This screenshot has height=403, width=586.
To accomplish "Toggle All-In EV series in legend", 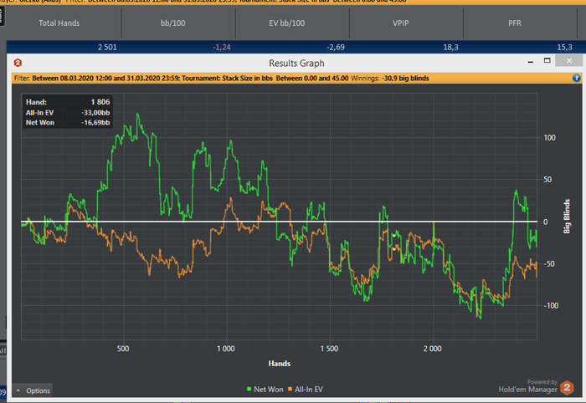I will coord(306,389).
